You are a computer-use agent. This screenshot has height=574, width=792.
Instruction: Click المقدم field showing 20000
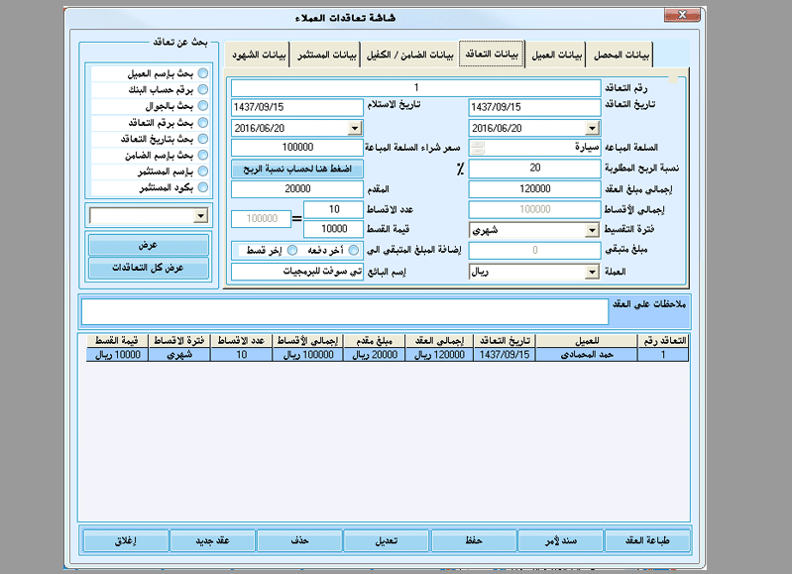click(297, 189)
